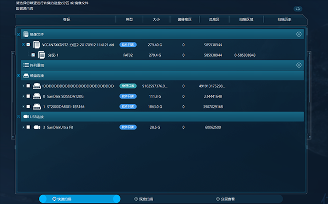The width and height of the screenshot is (328, 204).
Task: Click the diamond icon of 快速扫描 button
Action: click(54, 199)
